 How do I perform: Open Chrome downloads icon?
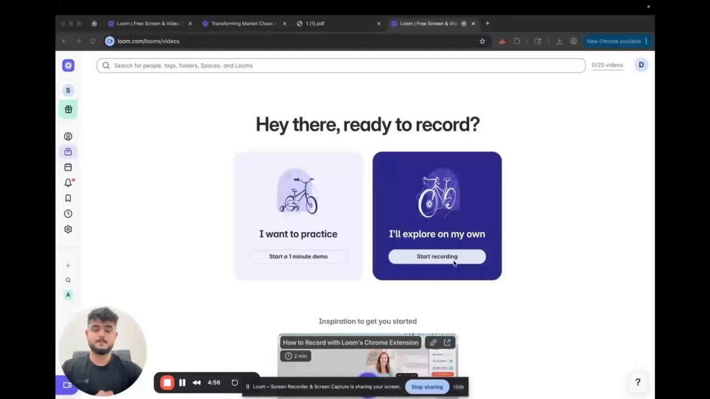pyautogui.click(x=559, y=41)
